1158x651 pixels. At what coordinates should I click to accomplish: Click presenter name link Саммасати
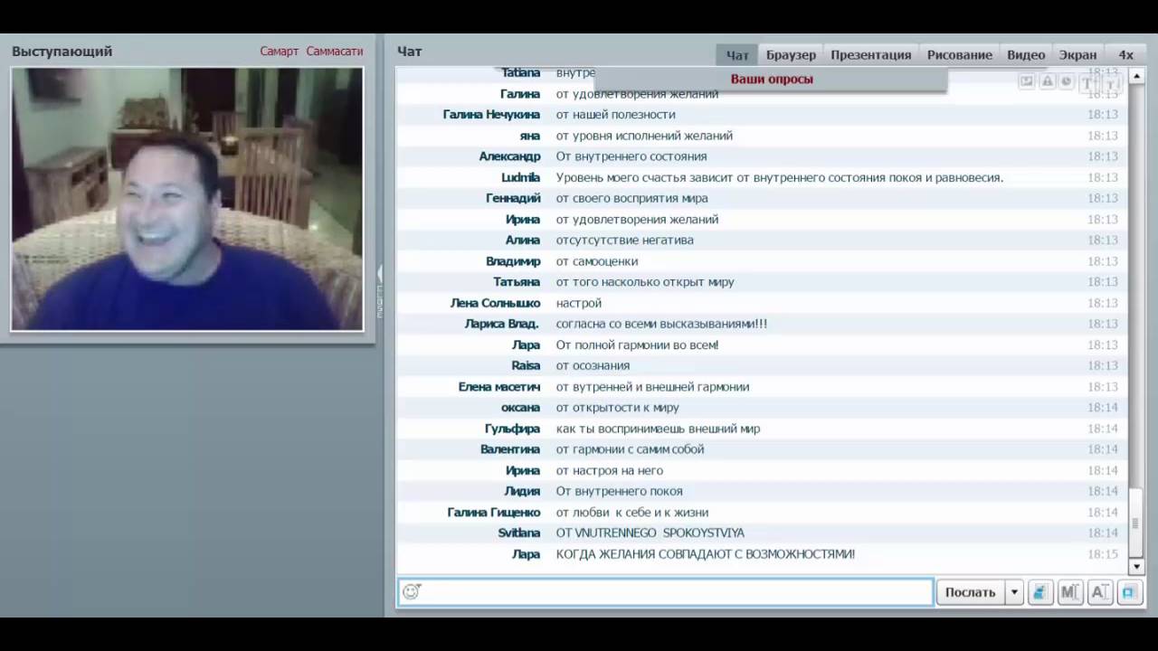[x=334, y=52]
